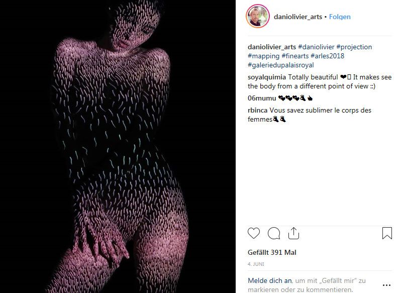
Task: Open the #daniolivier hashtag
Action: click(316, 47)
